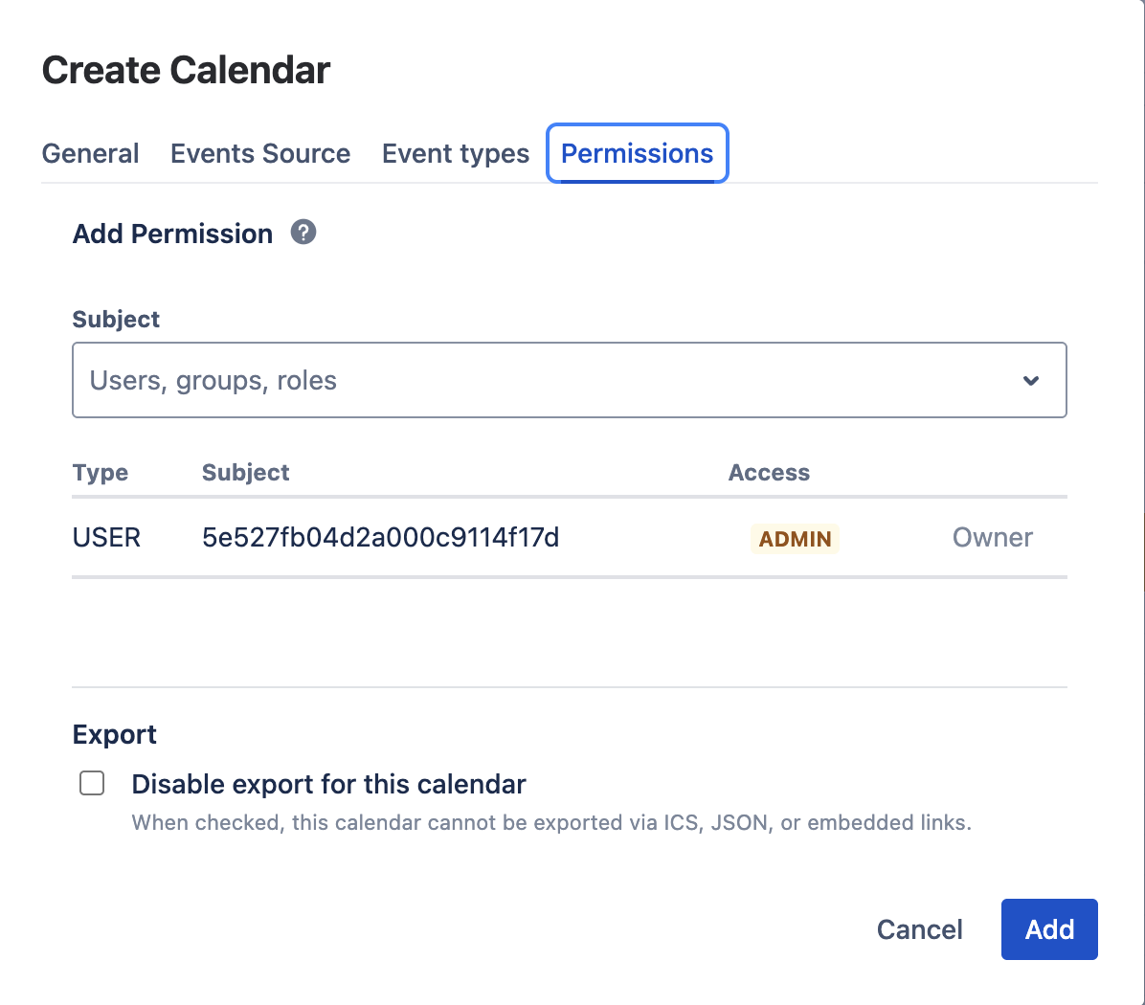Click the Access column header
This screenshot has width=1145, height=1005.
click(769, 472)
